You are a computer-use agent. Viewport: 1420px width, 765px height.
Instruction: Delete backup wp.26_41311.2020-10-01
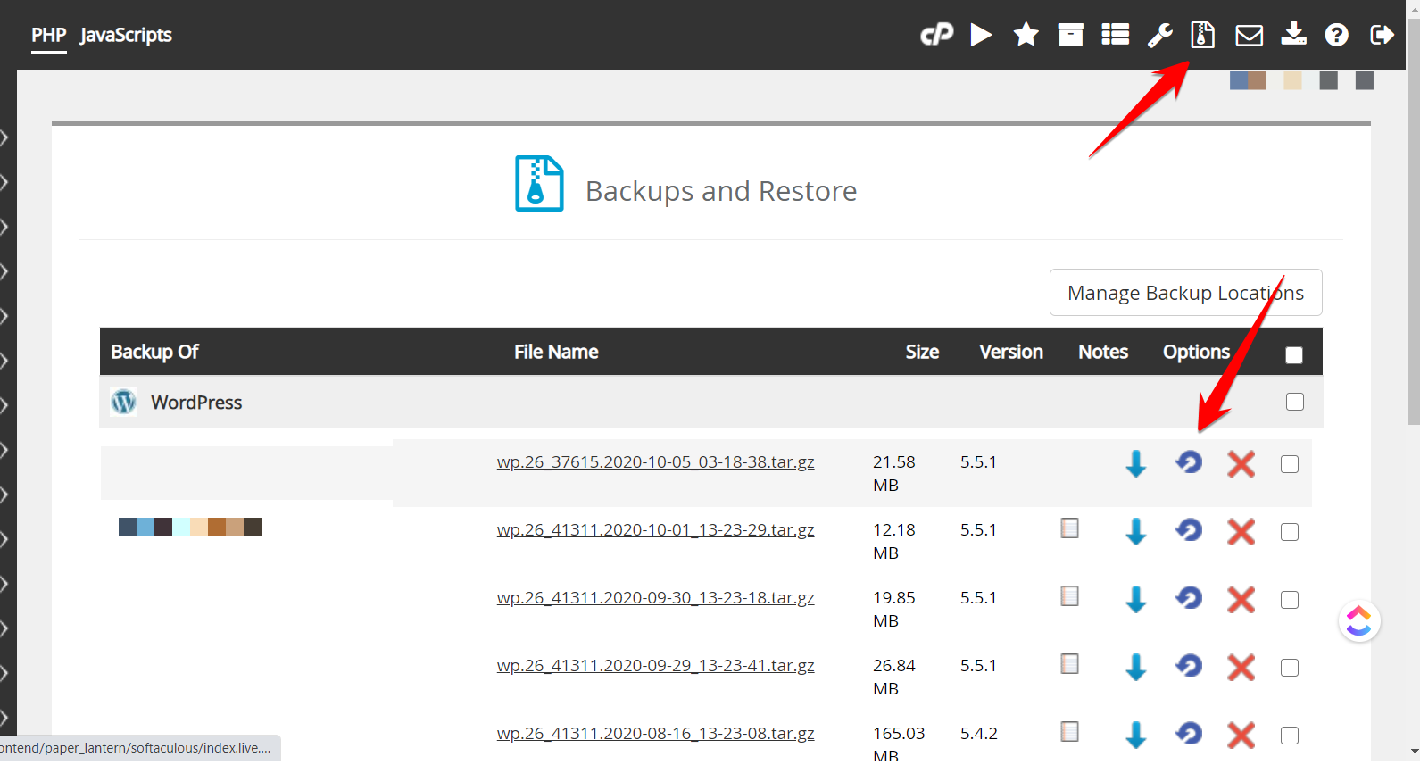(1241, 531)
